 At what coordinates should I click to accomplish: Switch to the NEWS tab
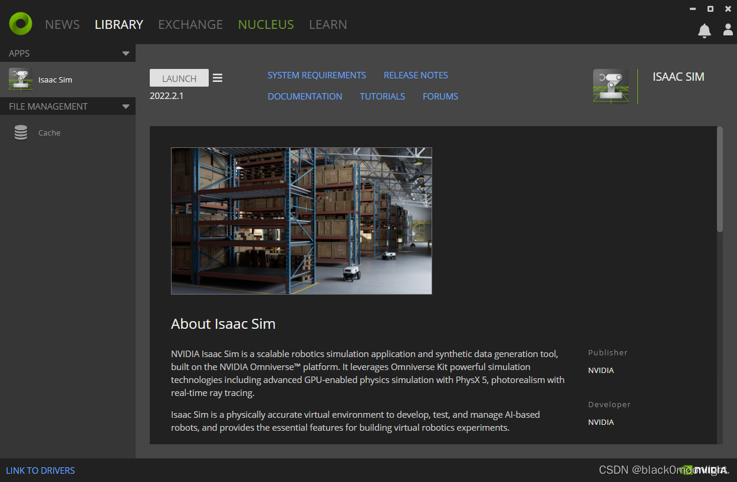pos(62,25)
